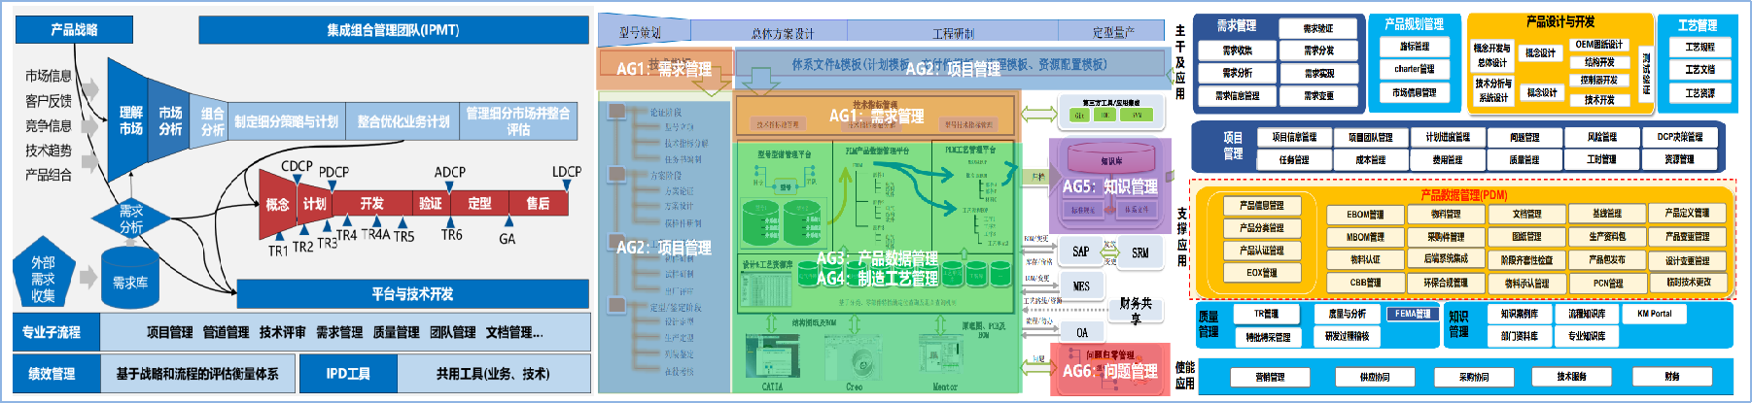This screenshot has width=1752, height=403.
Task: Click the 需求收集 box
Action: pyautogui.click(x=1237, y=50)
